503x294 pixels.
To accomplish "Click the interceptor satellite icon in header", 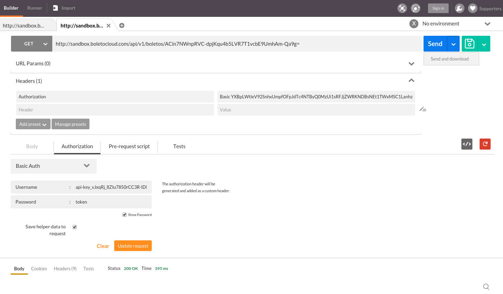I will pyautogui.click(x=402, y=8).
